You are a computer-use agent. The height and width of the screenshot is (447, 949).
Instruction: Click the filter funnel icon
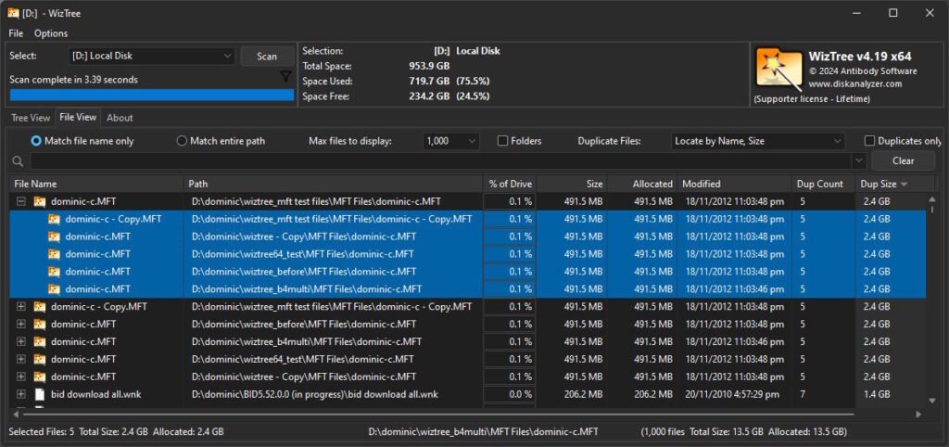click(286, 78)
